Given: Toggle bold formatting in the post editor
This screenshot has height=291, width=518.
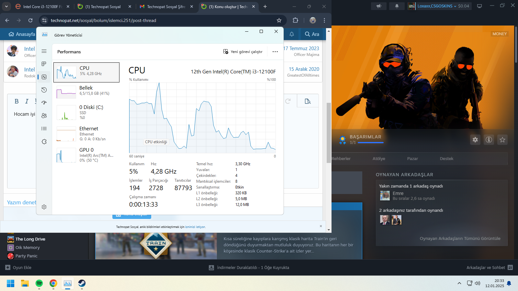Looking at the screenshot, I should (17, 101).
